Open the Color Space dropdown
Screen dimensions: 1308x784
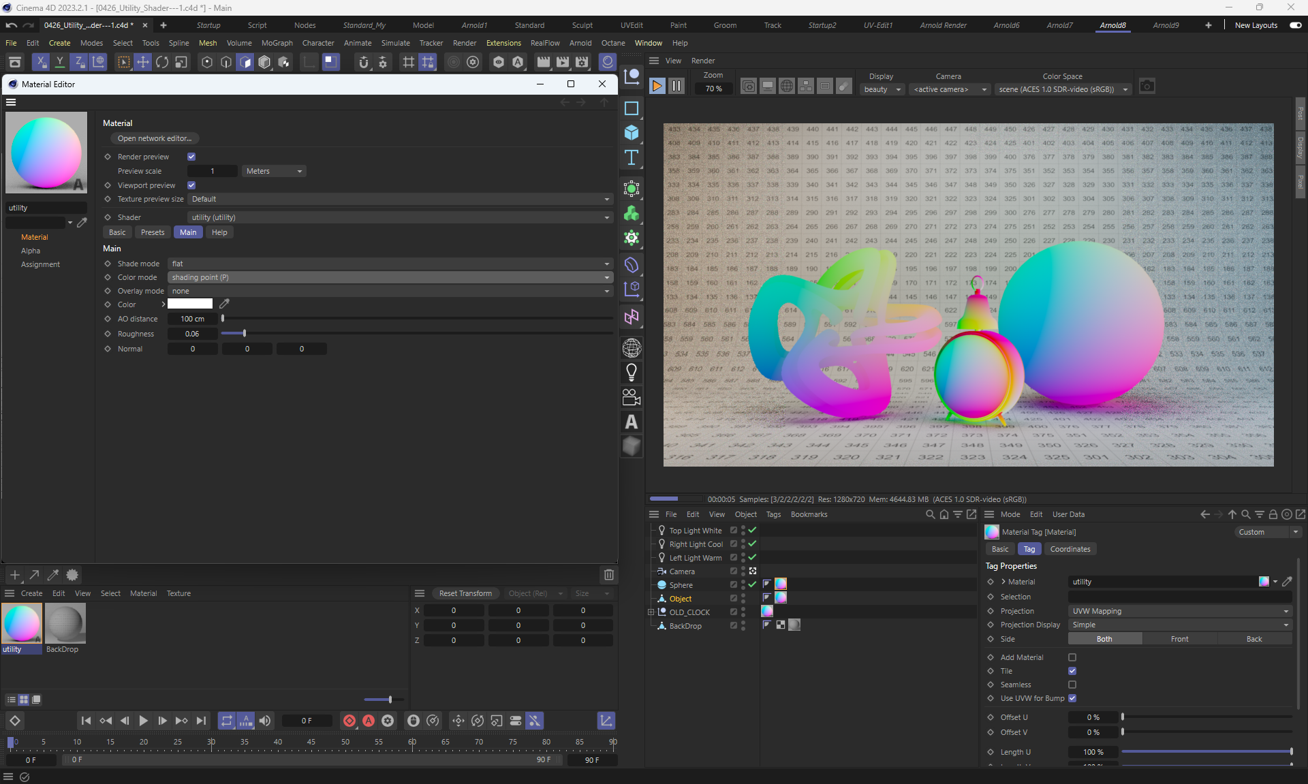(1063, 89)
